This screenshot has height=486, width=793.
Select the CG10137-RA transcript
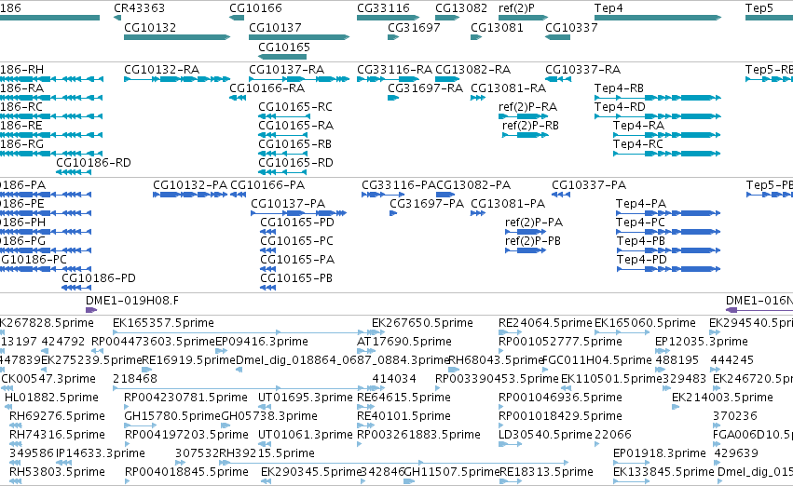click(x=299, y=79)
